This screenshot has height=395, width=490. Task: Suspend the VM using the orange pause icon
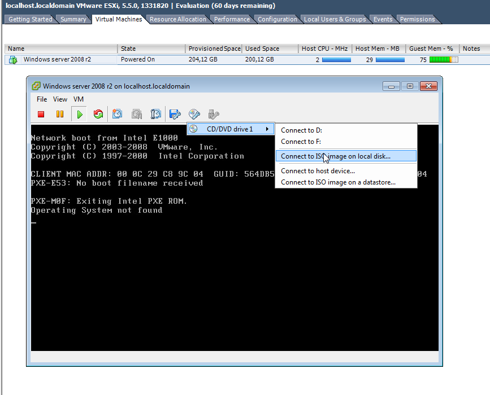(x=60, y=114)
